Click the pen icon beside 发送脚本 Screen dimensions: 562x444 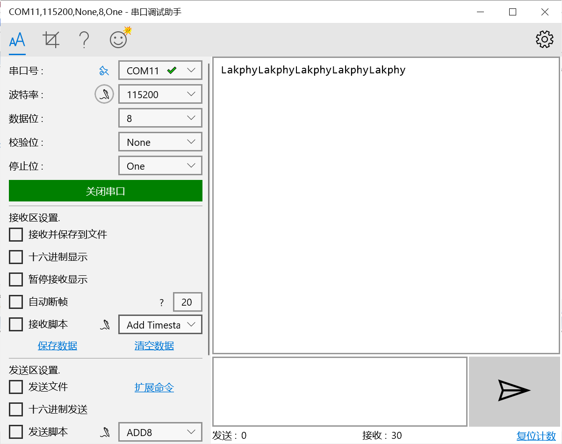[x=104, y=431]
